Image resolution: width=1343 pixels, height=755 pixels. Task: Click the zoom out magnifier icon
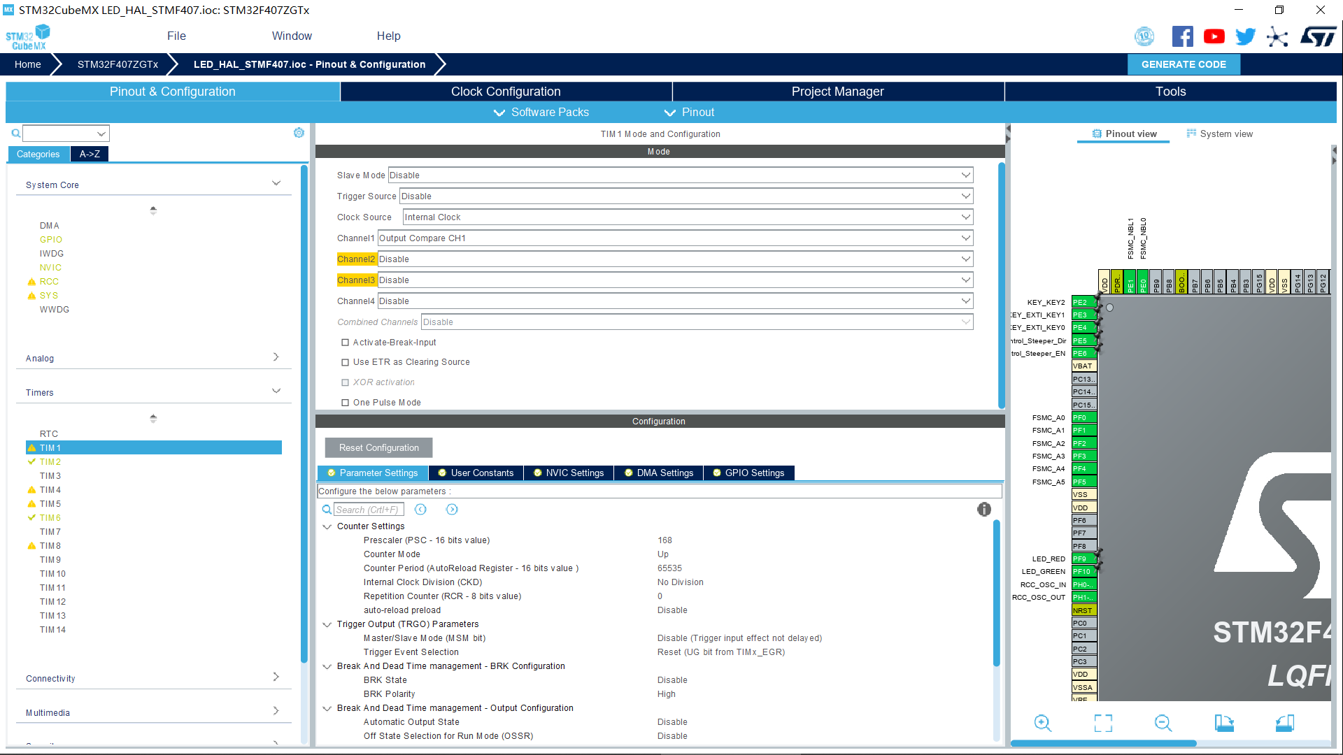click(1163, 723)
